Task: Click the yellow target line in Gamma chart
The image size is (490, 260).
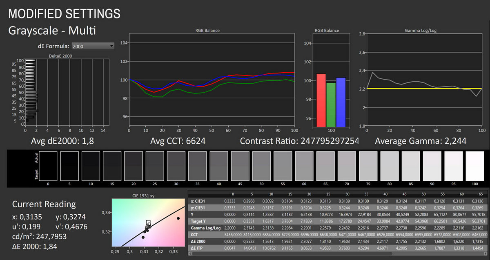Action: 421,89
